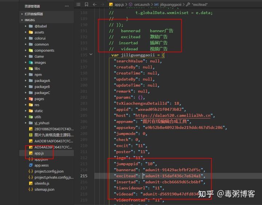Go back with the left arrow icon
Image resolution: width=262 pixels, height=205 pixels.
coord(95,4)
